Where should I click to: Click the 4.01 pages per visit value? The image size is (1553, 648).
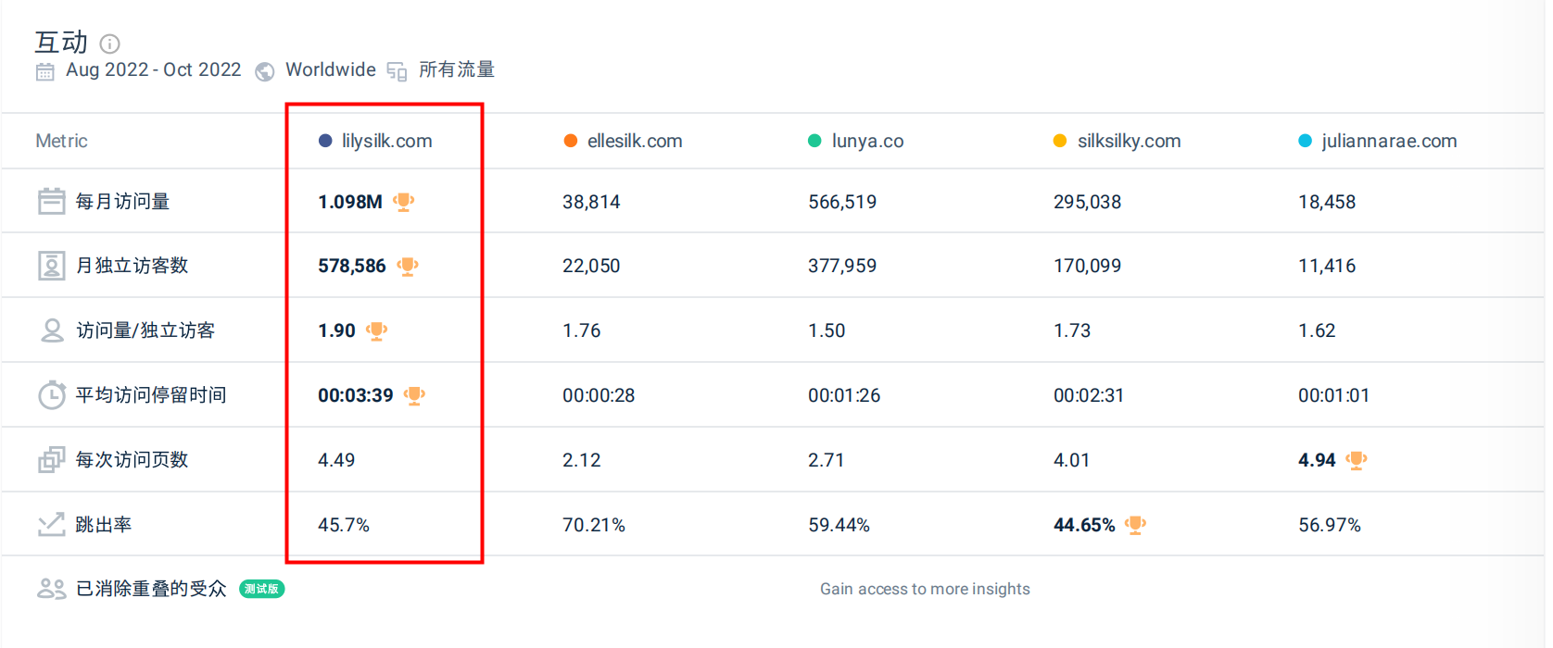1071,460
